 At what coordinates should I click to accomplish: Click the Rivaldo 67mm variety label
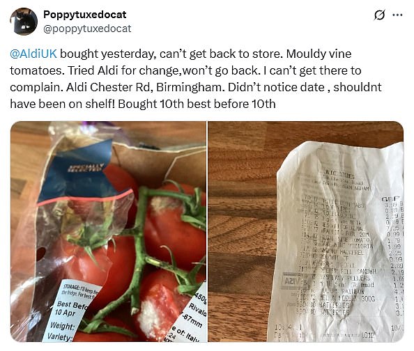pos(197,313)
